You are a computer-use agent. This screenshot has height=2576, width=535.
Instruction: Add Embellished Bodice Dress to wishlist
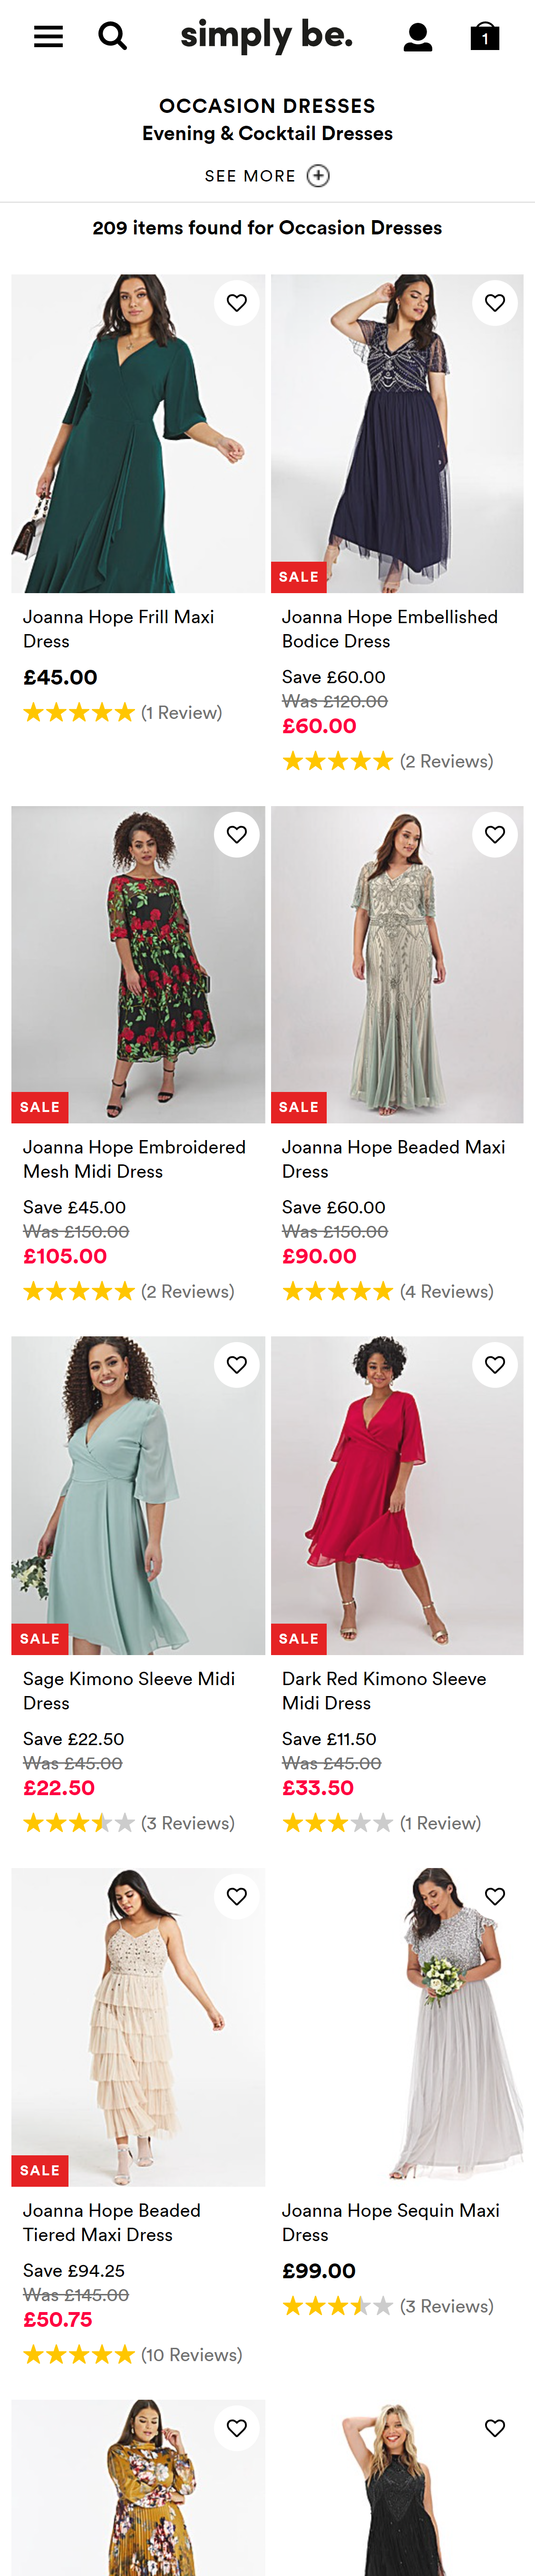coord(495,303)
